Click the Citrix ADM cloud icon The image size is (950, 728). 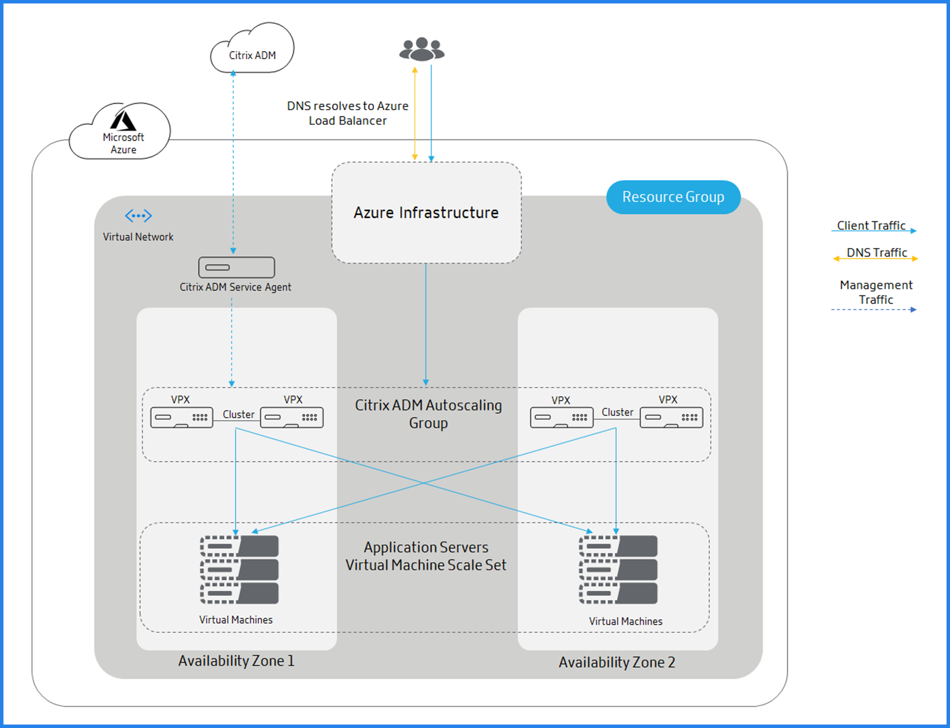point(252,48)
